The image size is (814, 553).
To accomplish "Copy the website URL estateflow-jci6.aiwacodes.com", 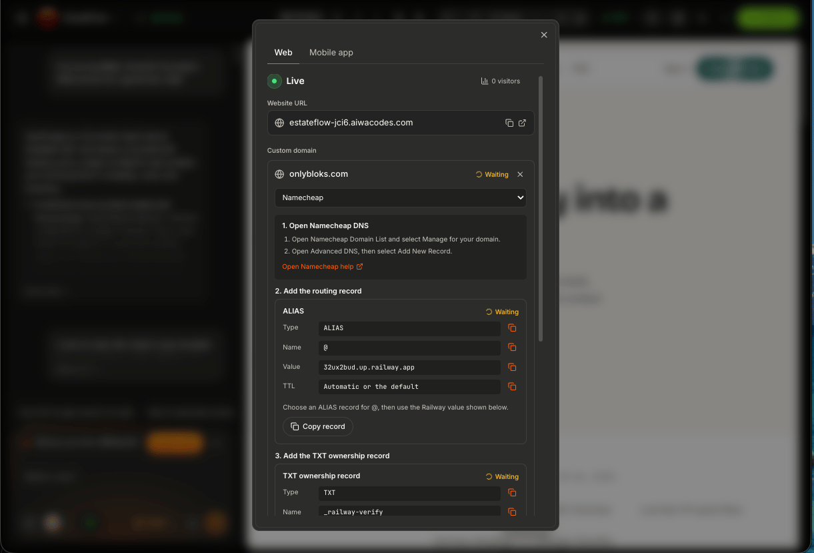I will point(509,123).
